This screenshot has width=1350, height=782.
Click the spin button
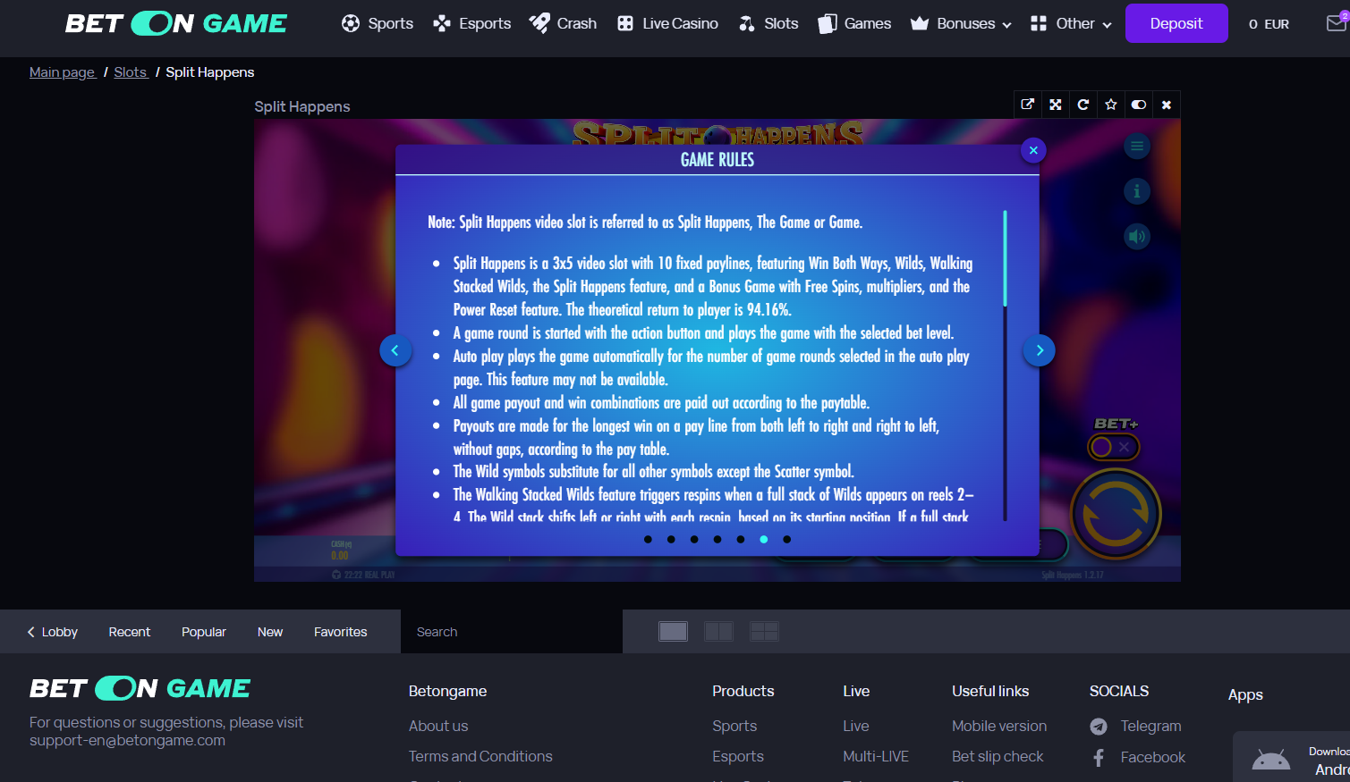coord(1117,514)
